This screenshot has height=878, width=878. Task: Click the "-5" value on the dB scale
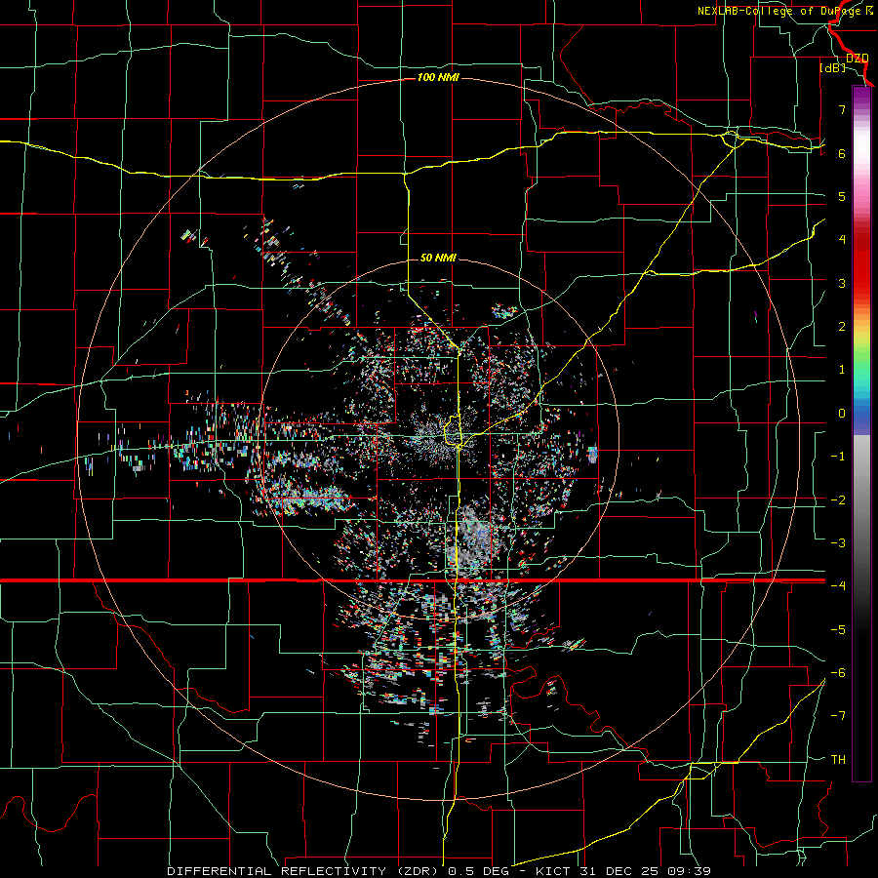[838, 630]
